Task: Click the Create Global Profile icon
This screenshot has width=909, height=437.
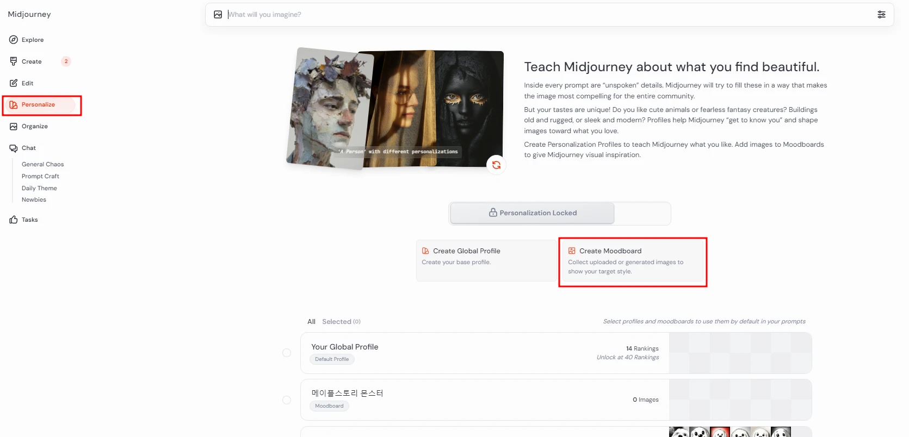Action: (x=425, y=251)
